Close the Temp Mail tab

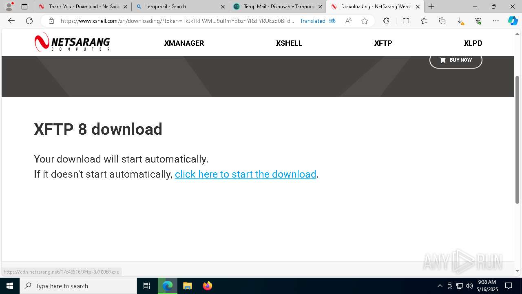pyautogui.click(x=320, y=7)
